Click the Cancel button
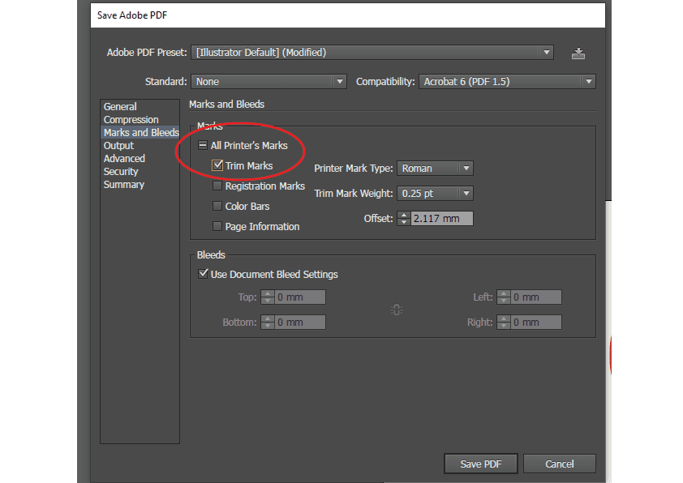This screenshot has height=483, width=683. tap(559, 464)
